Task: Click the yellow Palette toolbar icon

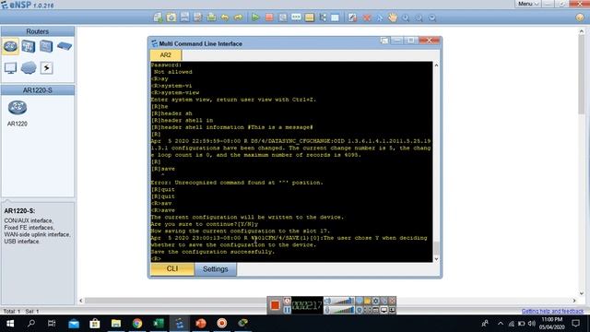Action: pyautogui.click(x=310, y=18)
